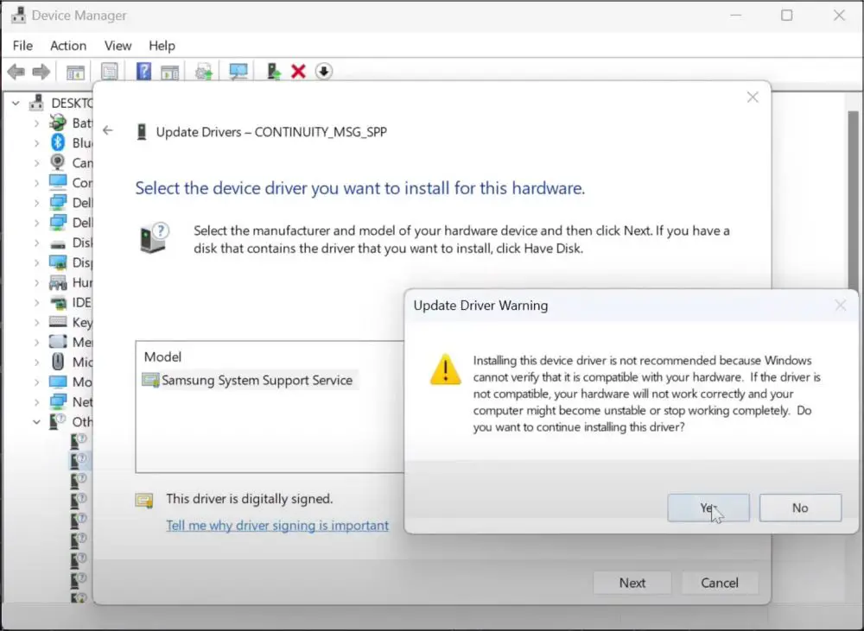This screenshot has height=631, width=864.
Task: Select the IDE controllers icon in the tree
Action: (58, 302)
